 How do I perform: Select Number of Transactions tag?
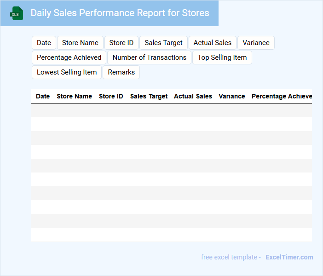pos(149,57)
